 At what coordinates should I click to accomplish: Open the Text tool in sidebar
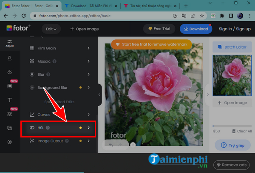pyautogui.click(x=9, y=100)
